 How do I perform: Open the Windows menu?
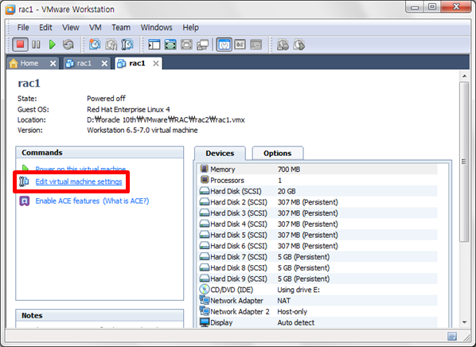(x=156, y=28)
